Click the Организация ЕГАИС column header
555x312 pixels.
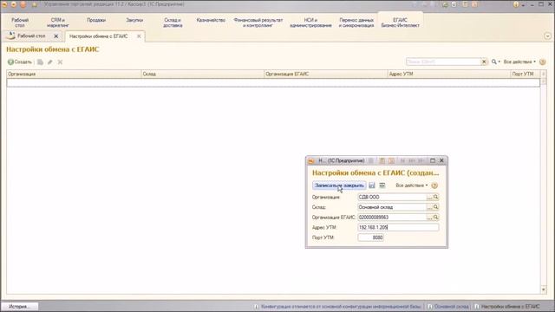tap(326, 74)
